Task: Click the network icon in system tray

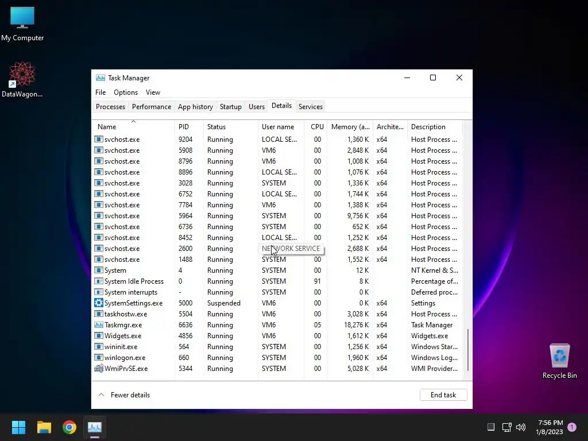Action: pyautogui.click(x=506, y=427)
